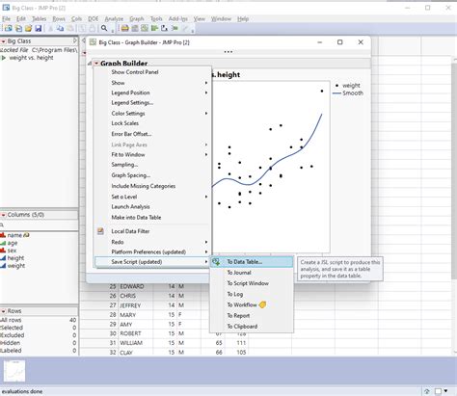
Task: Click the Local Data Filter icon
Action: [x=100, y=231]
